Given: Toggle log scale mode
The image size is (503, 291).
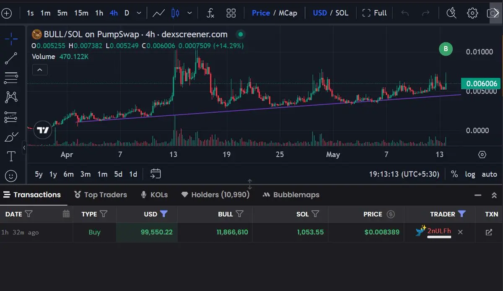Looking at the screenshot, I should coord(470,174).
